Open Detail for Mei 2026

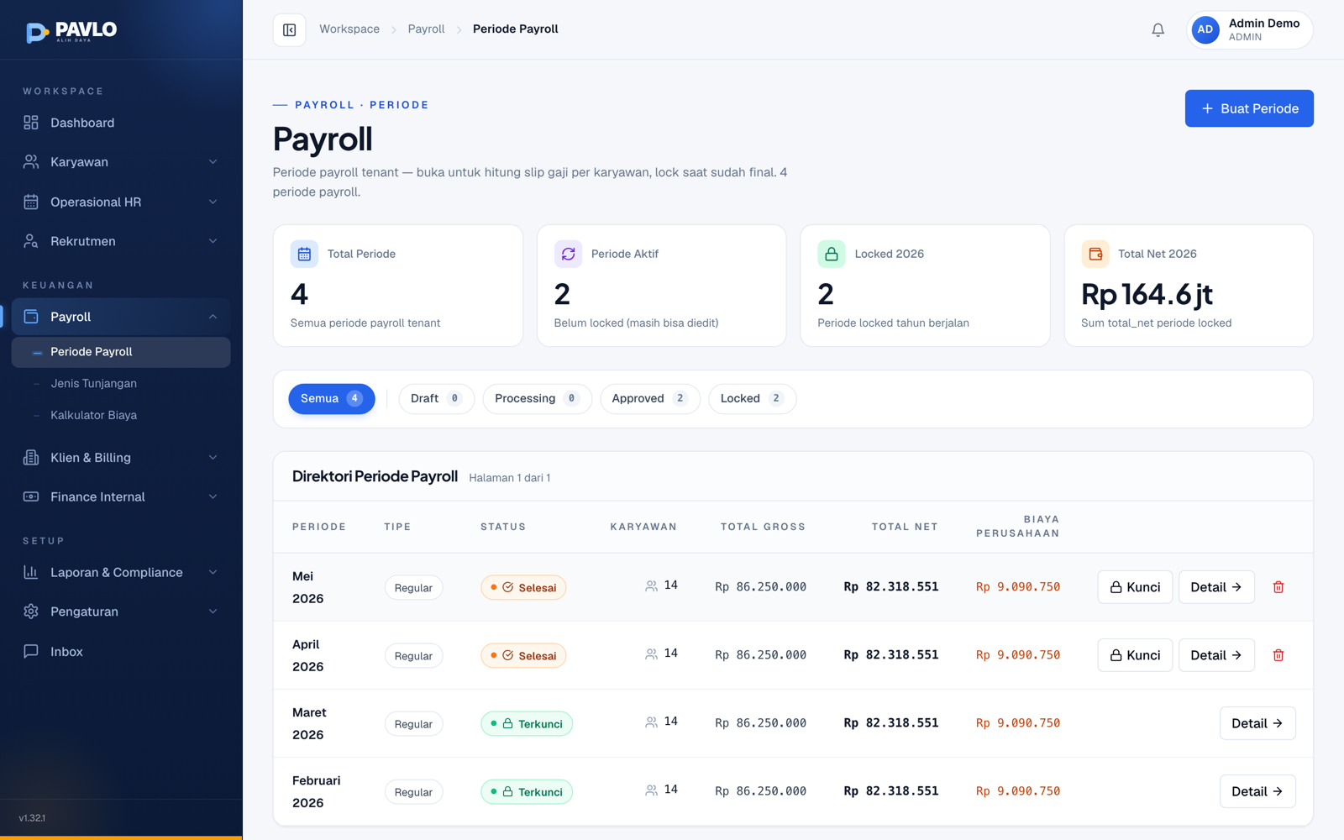1216,587
